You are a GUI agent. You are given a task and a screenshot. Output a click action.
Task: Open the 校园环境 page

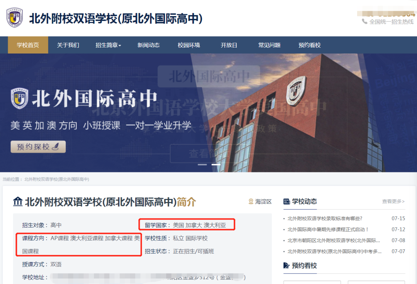click(x=189, y=45)
